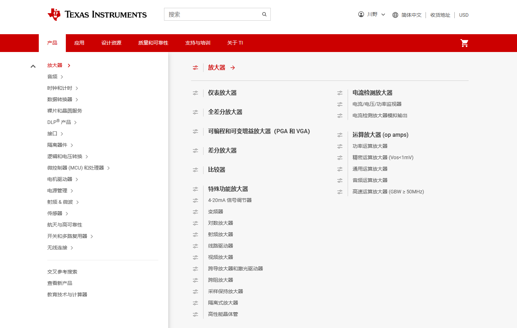517x328 pixels.
Task: Open the 川野 account dropdown
Action: 372,14
